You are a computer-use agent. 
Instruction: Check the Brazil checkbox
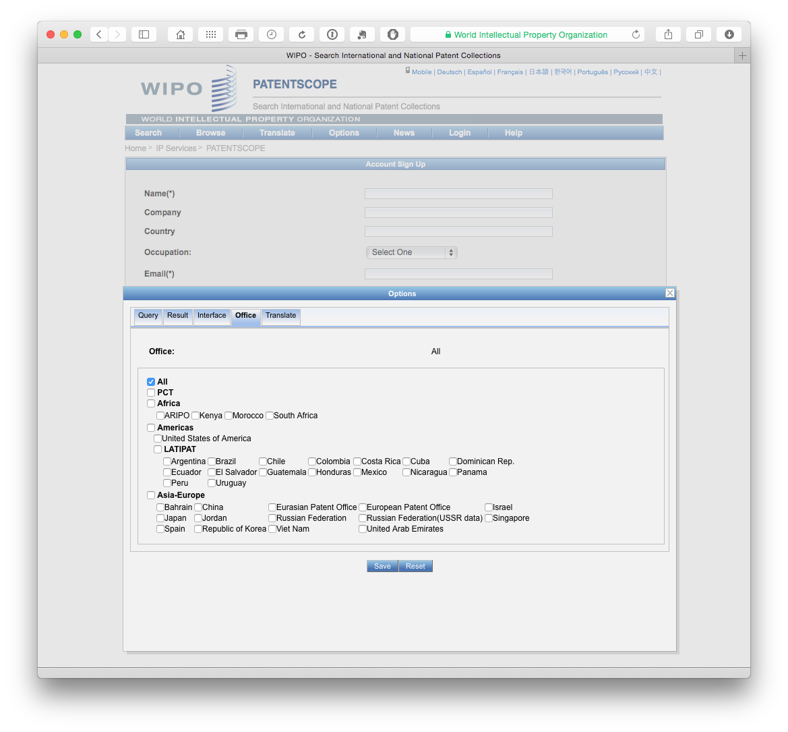(212, 461)
